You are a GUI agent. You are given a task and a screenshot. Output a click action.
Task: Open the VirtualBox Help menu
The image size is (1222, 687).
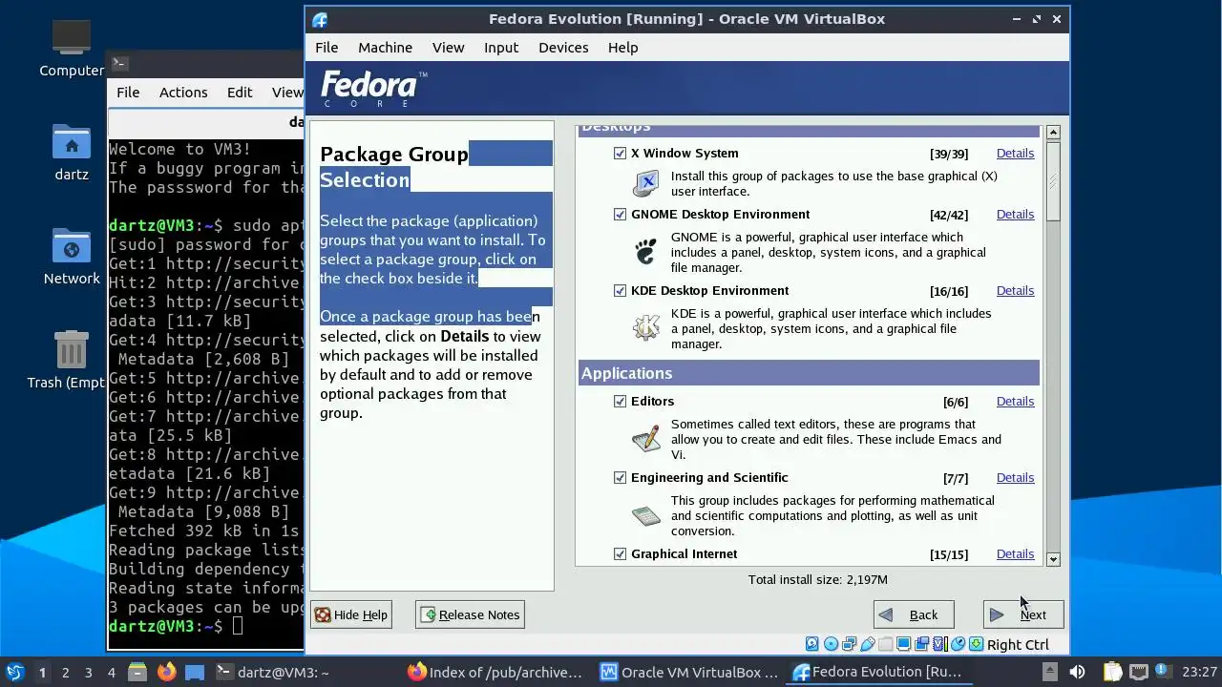pyautogui.click(x=622, y=47)
